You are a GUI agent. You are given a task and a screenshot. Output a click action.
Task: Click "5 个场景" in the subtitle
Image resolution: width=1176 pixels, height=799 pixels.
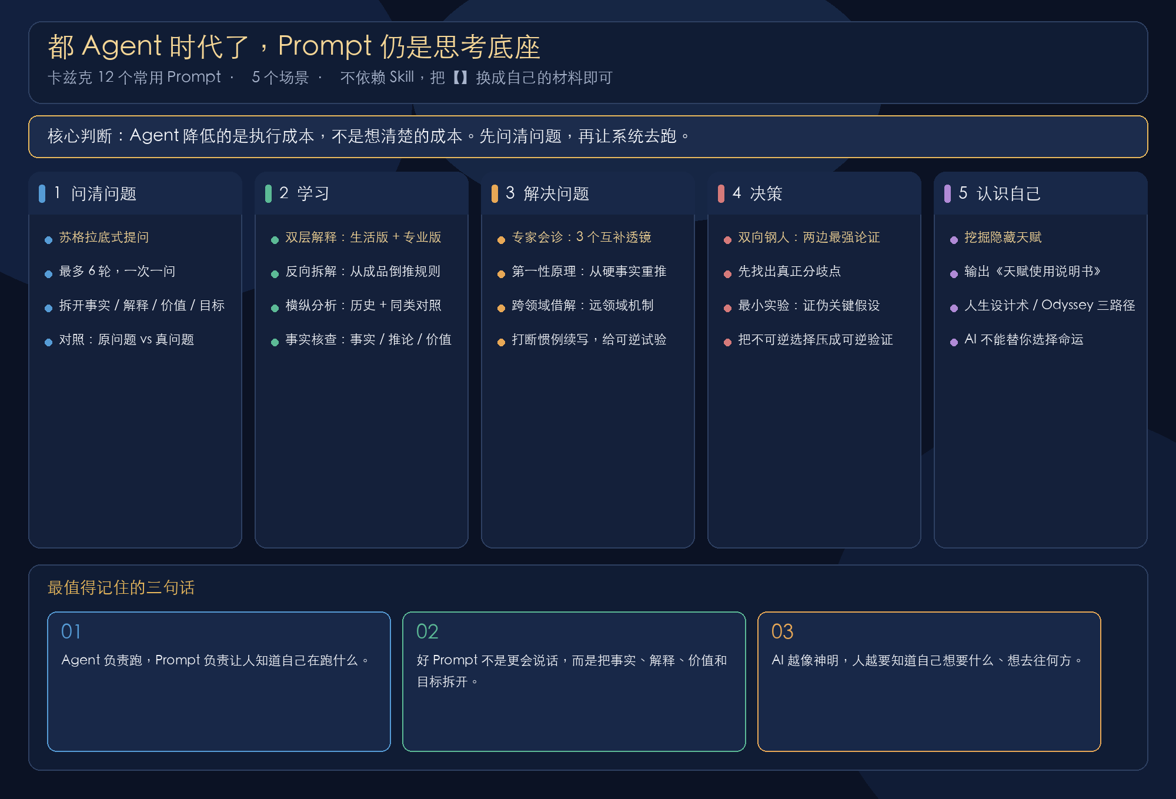coord(280,78)
